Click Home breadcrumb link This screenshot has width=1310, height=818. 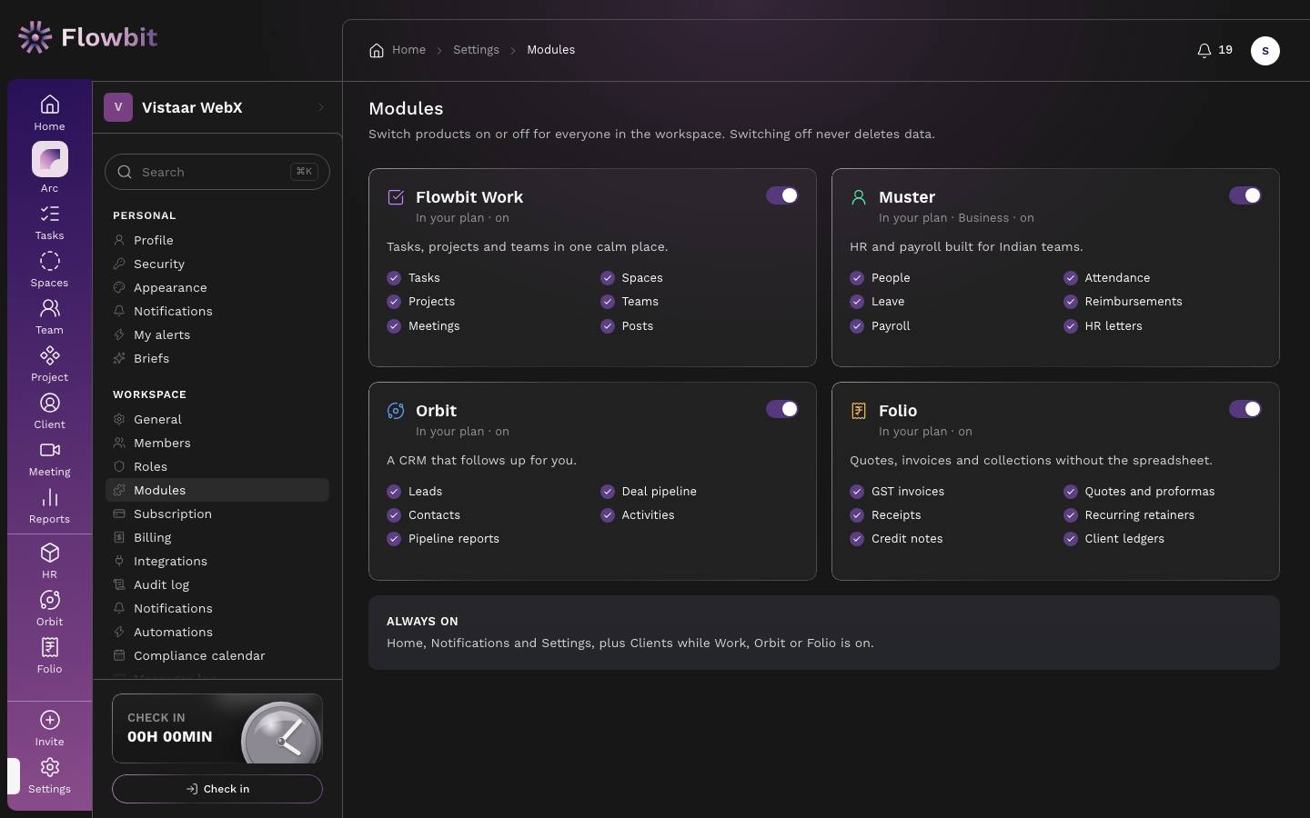tap(408, 50)
